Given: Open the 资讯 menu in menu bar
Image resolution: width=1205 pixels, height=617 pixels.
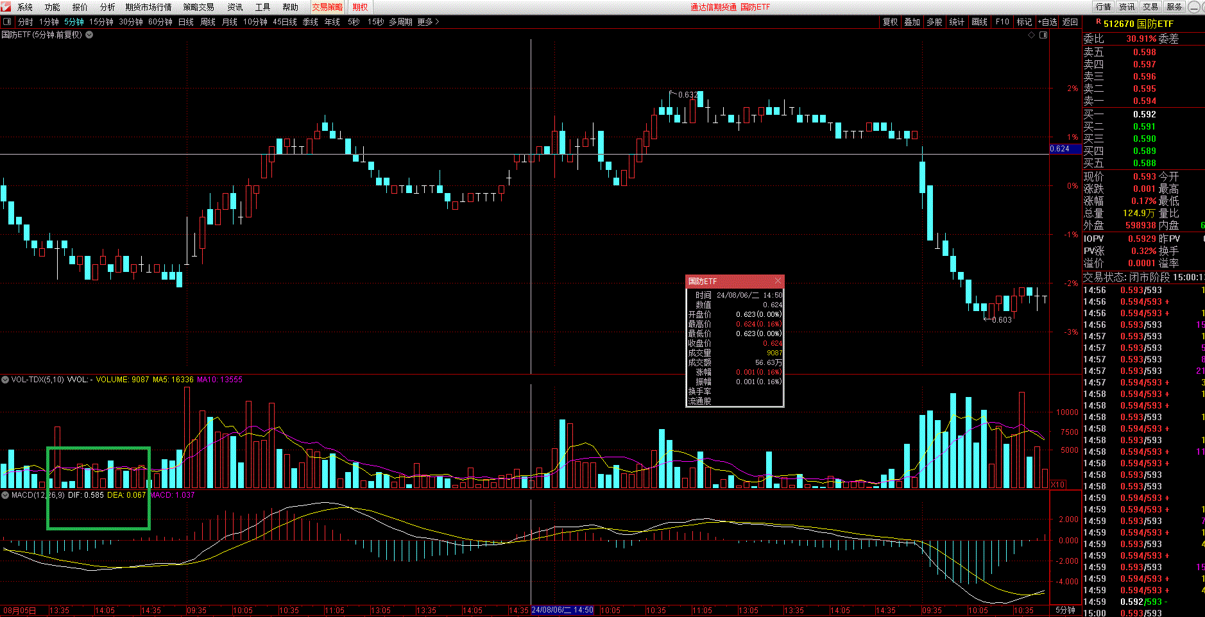Looking at the screenshot, I should tap(235, 7).
